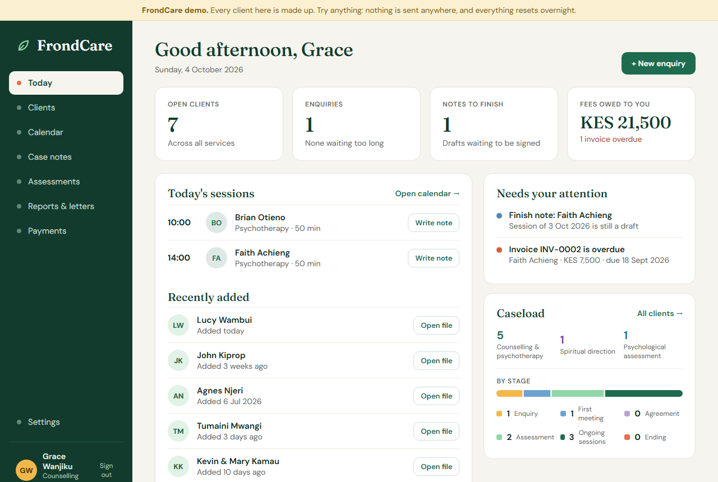The image size is (718, 482).
Task: Click the Tumaini Mwangi name
Action: click(x=229, y=426)
